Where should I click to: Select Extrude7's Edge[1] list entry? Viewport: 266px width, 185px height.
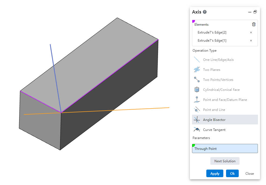click(212, 41)
